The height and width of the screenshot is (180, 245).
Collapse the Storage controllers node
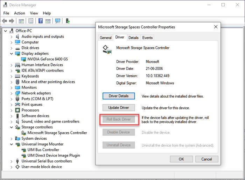pos(12,127)
